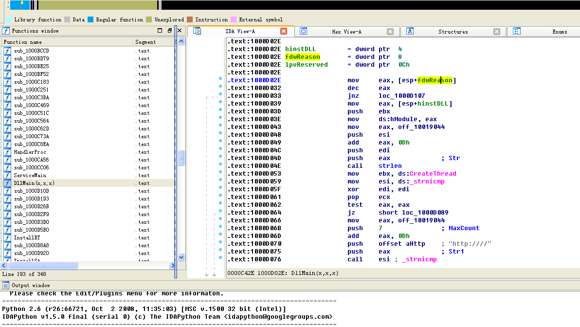The width and height of the screenshot is (580, 327).
Task: Toggle breakpoint dot at .text:1000D06B
Action: pos(220,226)
